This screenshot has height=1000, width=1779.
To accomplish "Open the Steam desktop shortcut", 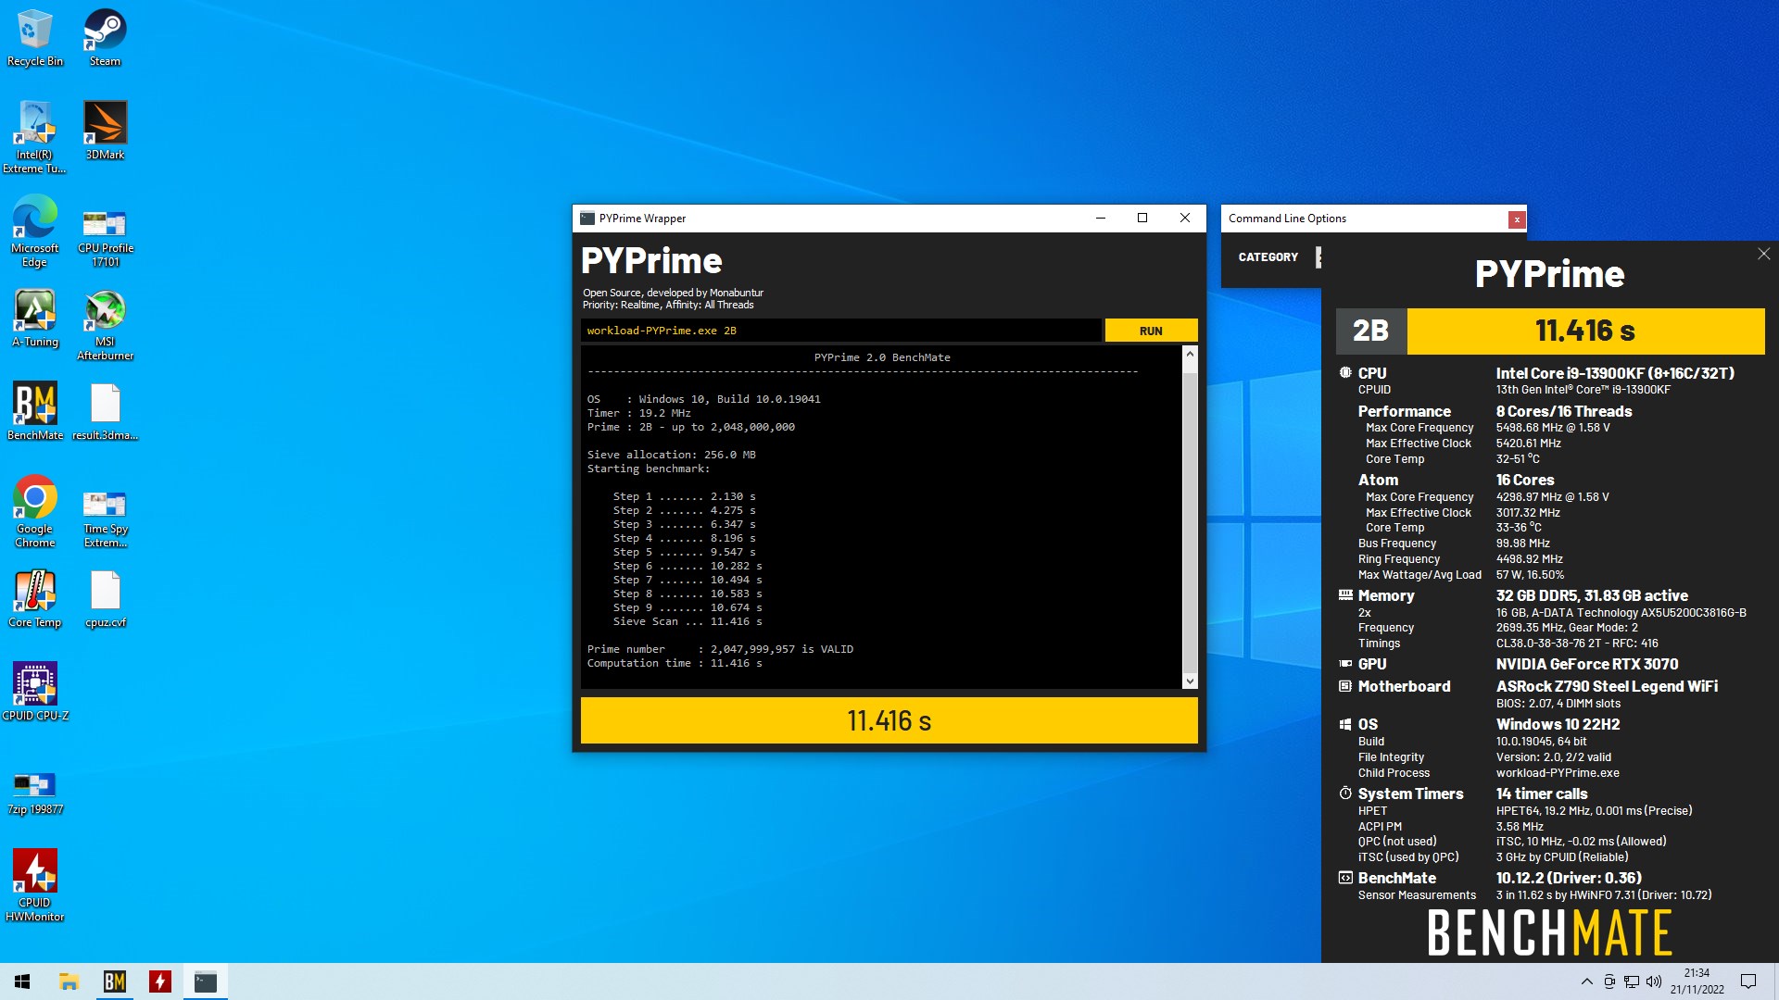I will point(105,38).
